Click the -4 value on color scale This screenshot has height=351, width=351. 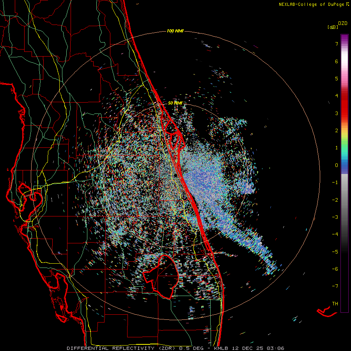point(335,234)
